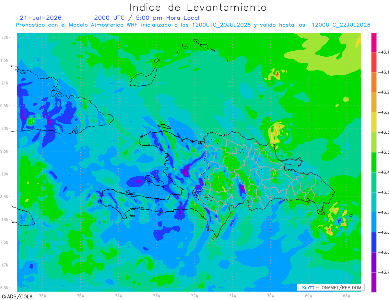The image size is (389, 300).
Task: Select the violet swatch in the color bar
Action: (x=374, y=262)
